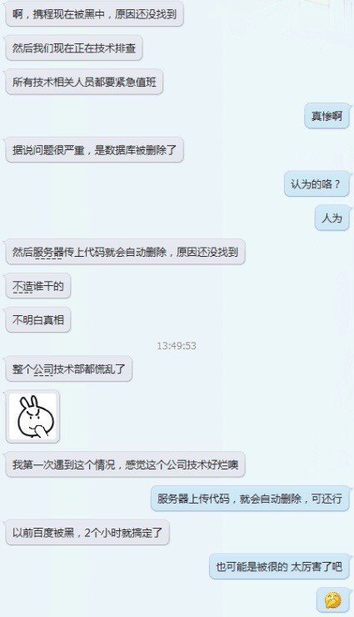Screen dimensions: 354x617
Task: Select the reply '认为的咯？'
Action: point(317,183)
